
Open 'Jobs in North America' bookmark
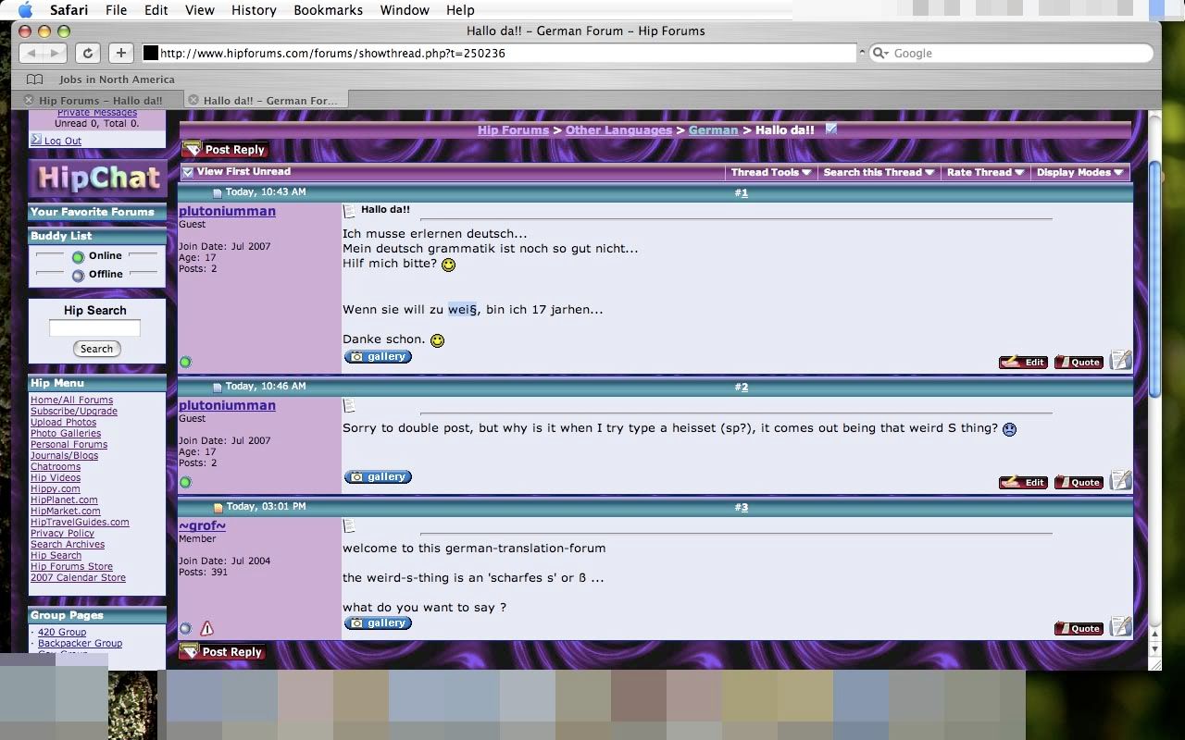point(117,80)
